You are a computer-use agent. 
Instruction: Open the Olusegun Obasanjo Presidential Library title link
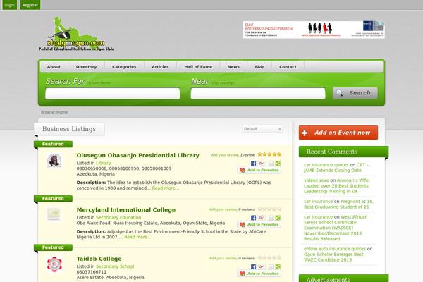138,155
